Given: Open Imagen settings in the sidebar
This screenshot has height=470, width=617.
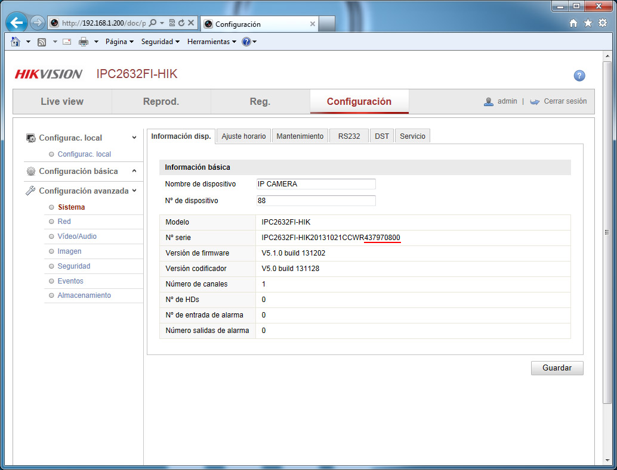Looking at the screenshot, I should (70, 251).
